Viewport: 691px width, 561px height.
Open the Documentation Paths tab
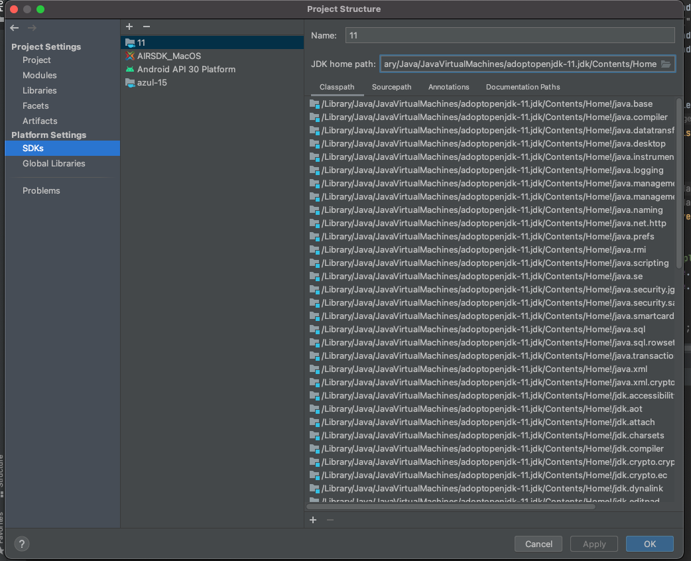pyautogui.click(x=523, y=87)
